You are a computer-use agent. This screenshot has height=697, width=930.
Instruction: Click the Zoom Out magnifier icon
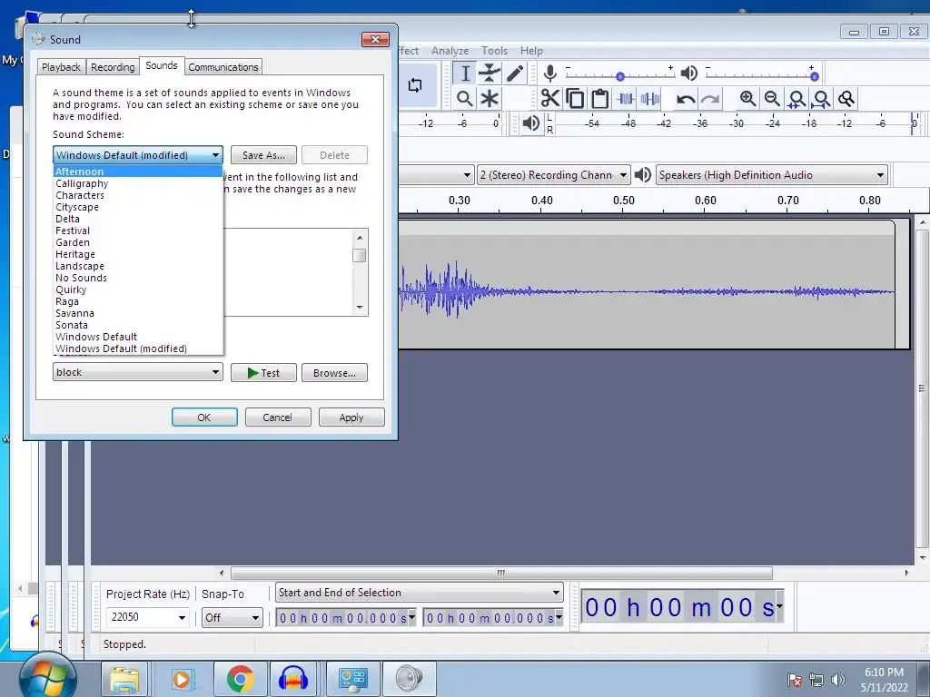[772, 98]
